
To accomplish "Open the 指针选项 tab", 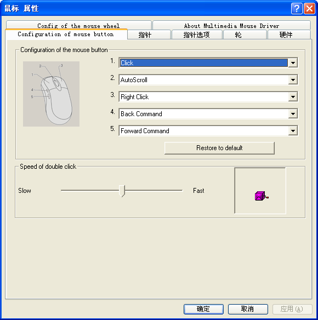I will (197, 35).
